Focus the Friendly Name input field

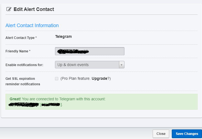tap(90, 51)
